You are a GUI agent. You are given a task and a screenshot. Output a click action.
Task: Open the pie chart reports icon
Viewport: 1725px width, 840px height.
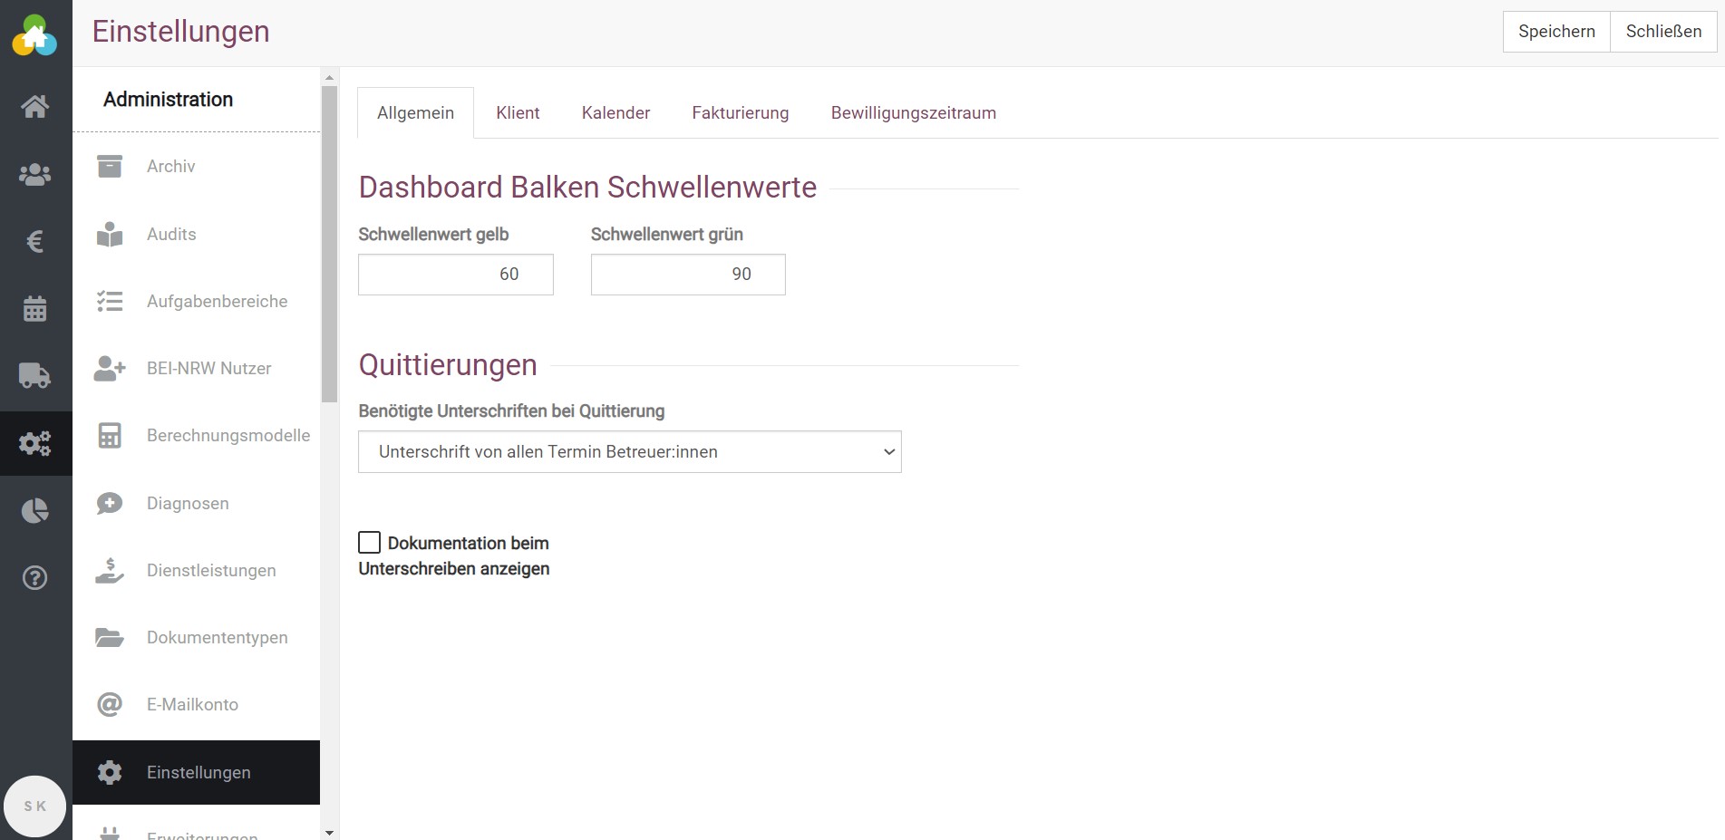pyautogui.click(x=35, y=511)
